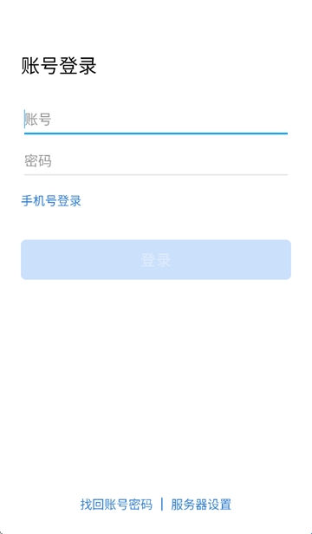This screenshot has width=312, height=534.
Task: Click the 账号登录 page heading
Action: [x=59, y=66]
